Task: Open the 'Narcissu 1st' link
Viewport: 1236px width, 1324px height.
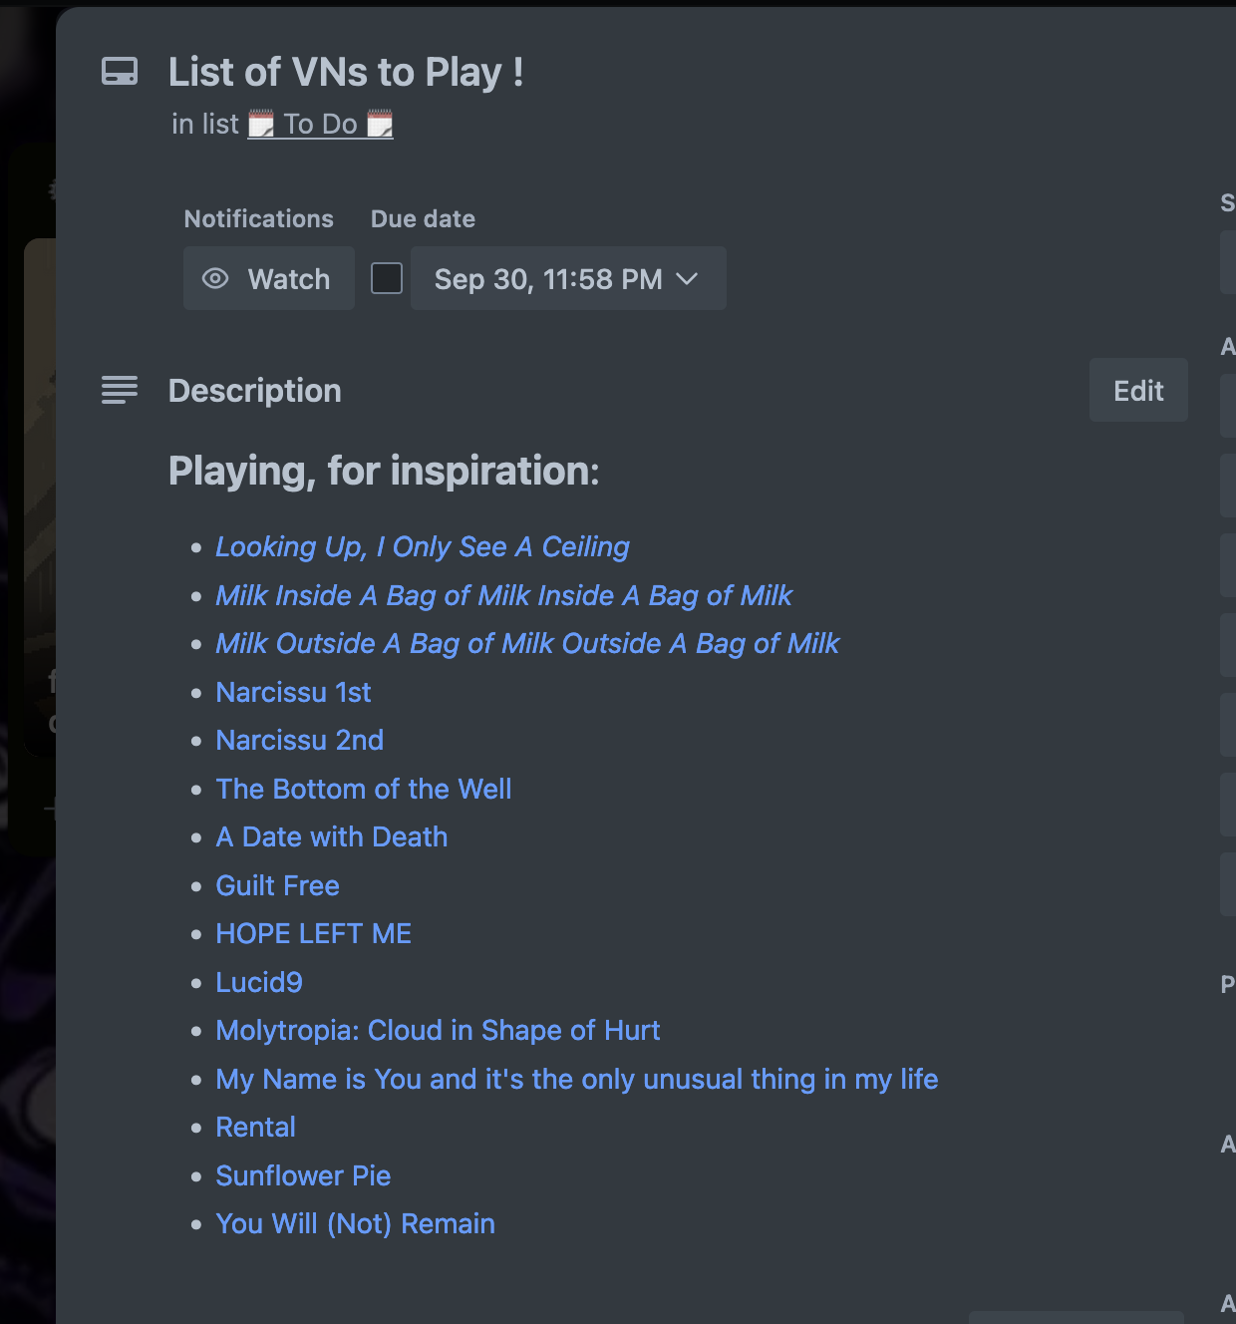Action: [293, 692]
